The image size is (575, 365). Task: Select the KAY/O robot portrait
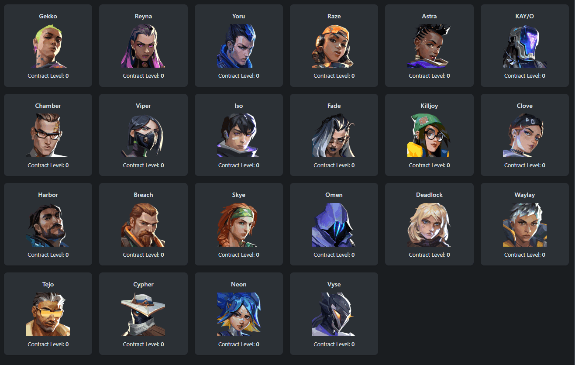point(524,46)
